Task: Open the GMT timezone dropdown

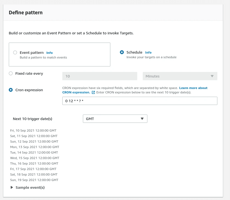Action: tap(115, 119)
